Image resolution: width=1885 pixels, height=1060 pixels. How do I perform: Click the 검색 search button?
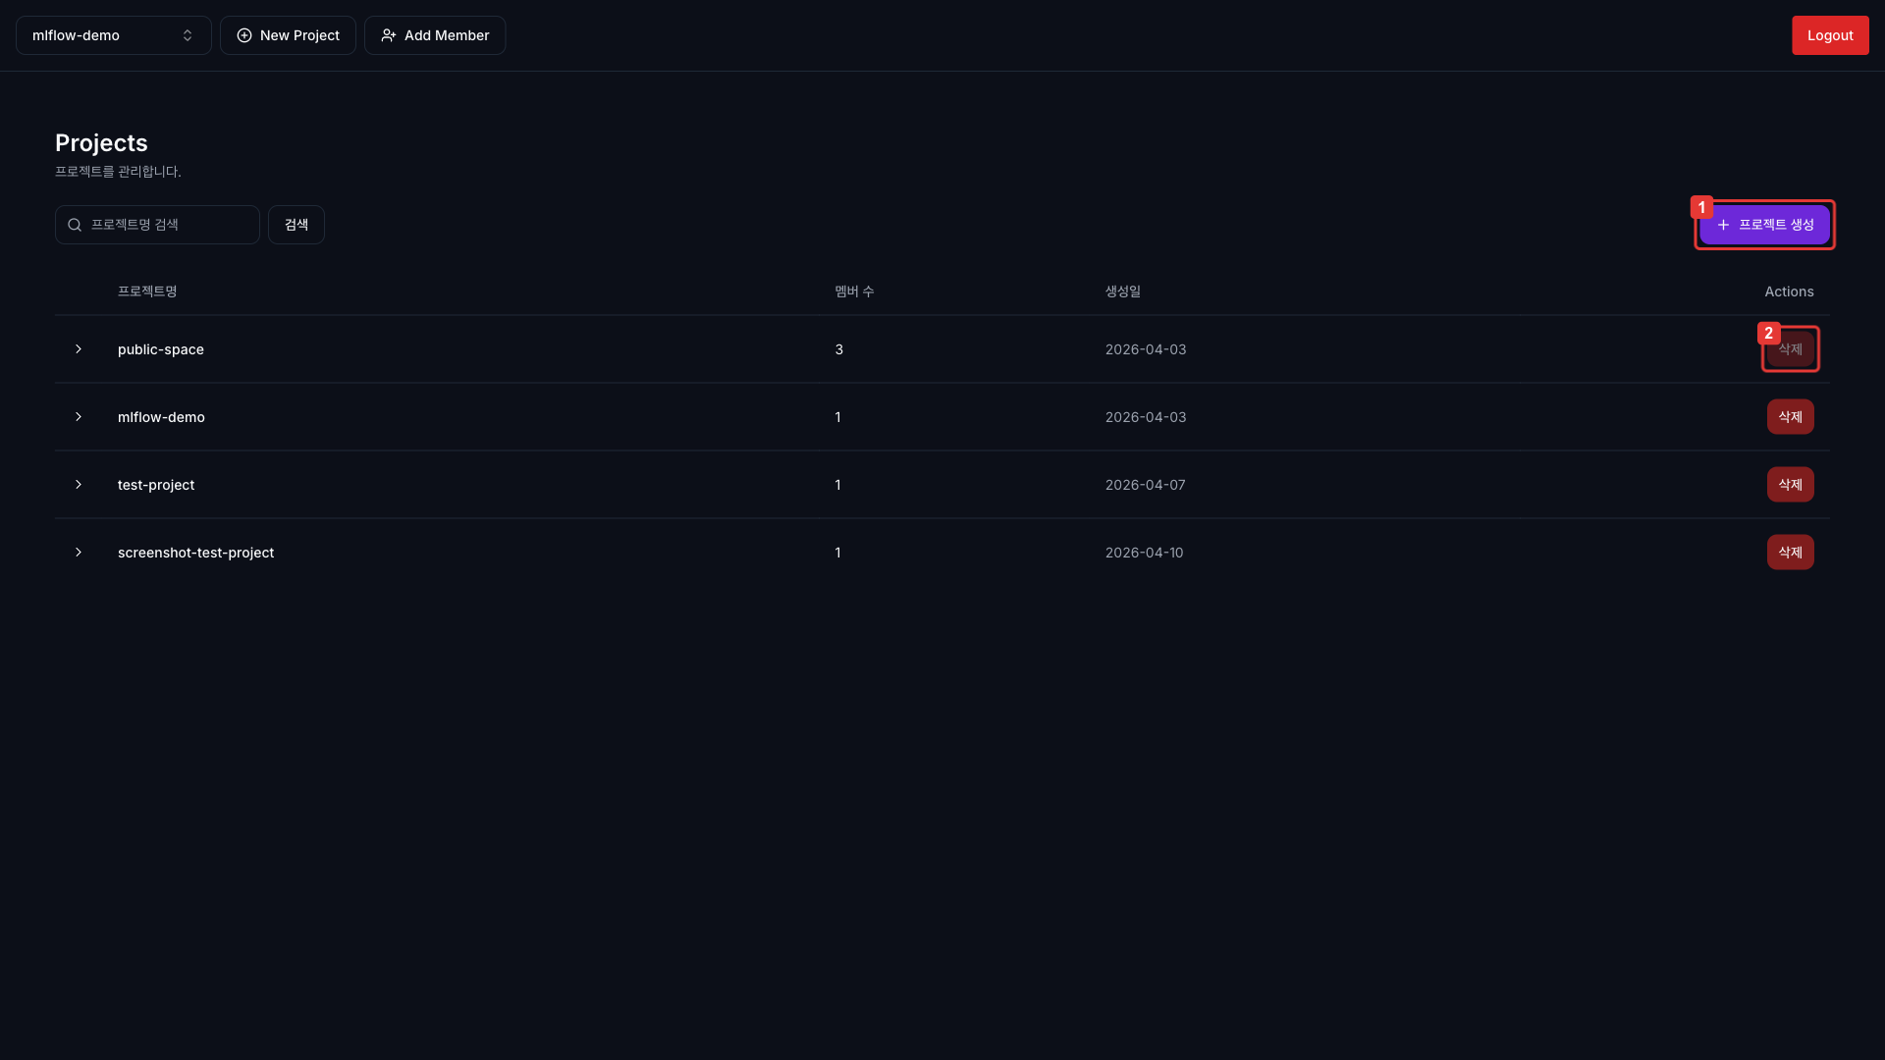[296, 225]
